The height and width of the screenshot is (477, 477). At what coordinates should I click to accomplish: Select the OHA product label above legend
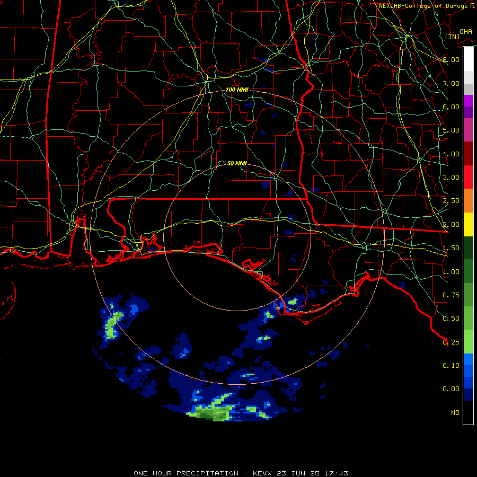click(x=466, y=31)
